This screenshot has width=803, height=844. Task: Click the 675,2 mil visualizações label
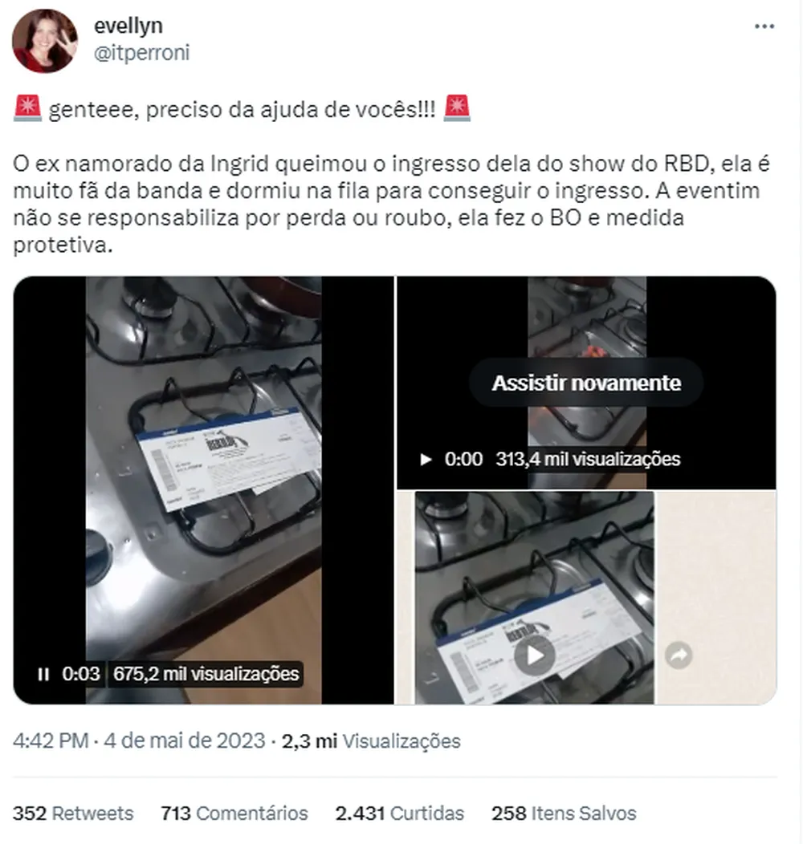(206, 674)
